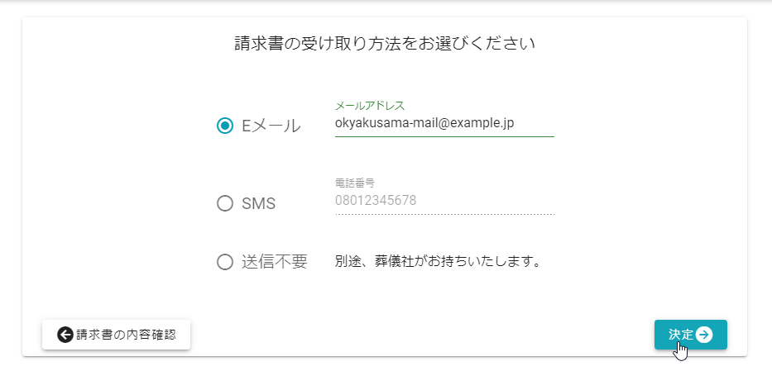Click the 請求書の内容確認 text on the back button

click(x=126, y=335)
